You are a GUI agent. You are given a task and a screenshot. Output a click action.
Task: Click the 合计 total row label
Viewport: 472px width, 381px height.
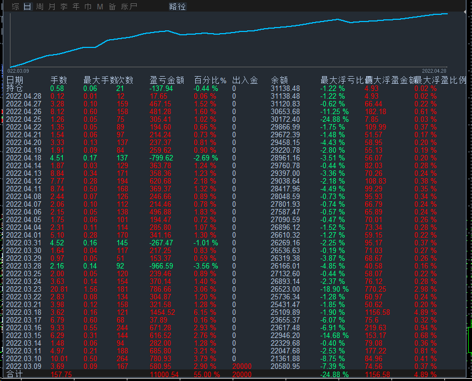15,374
